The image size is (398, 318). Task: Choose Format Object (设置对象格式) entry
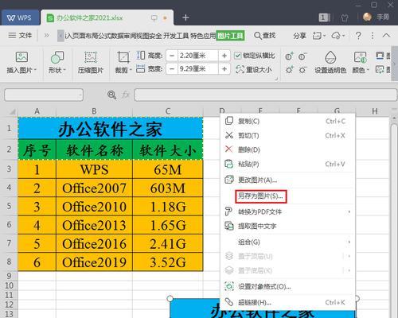tap(288, 286)
